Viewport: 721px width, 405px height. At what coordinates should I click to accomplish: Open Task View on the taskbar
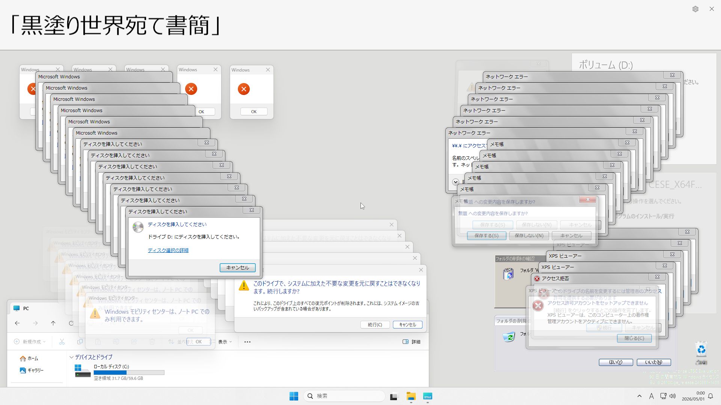[394, 396]
